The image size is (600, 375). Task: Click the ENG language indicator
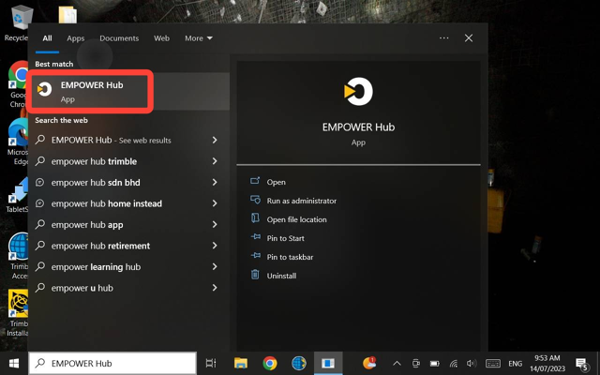point(515,364)
